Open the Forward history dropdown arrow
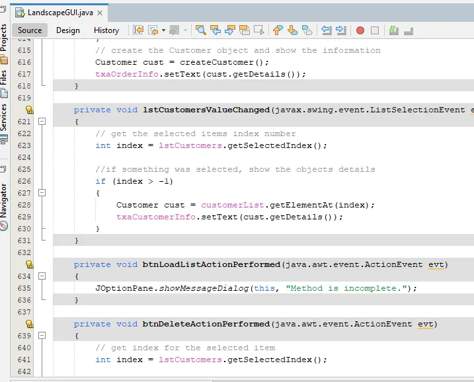The width and height of the screenshot is (474, 382). tap(185, 30)
